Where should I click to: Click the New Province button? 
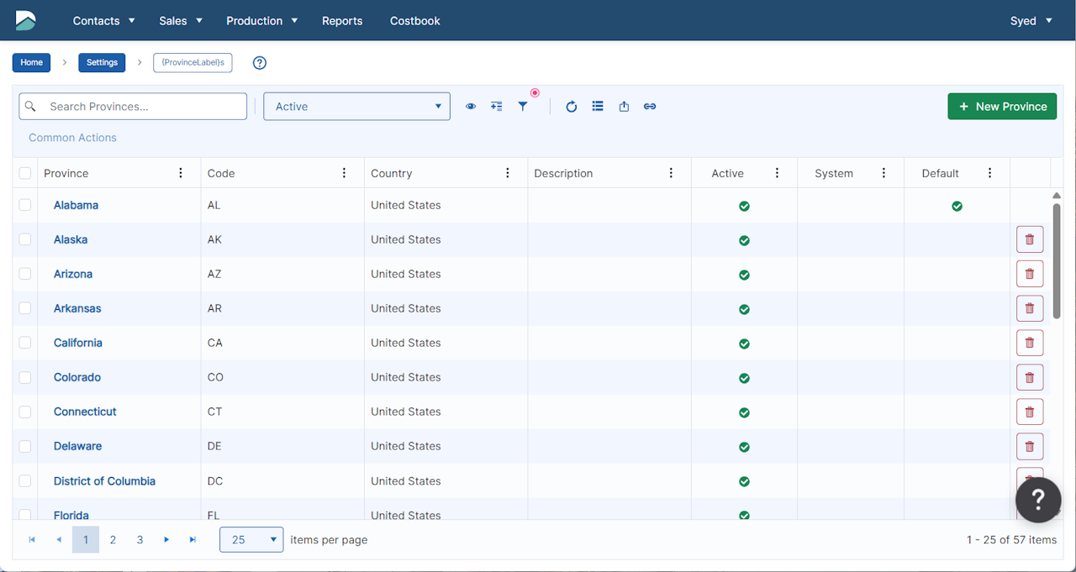(x=1002, y=107)
